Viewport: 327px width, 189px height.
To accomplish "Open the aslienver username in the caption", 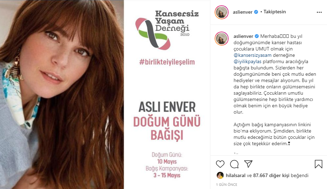I will click(x=243, y=36).
